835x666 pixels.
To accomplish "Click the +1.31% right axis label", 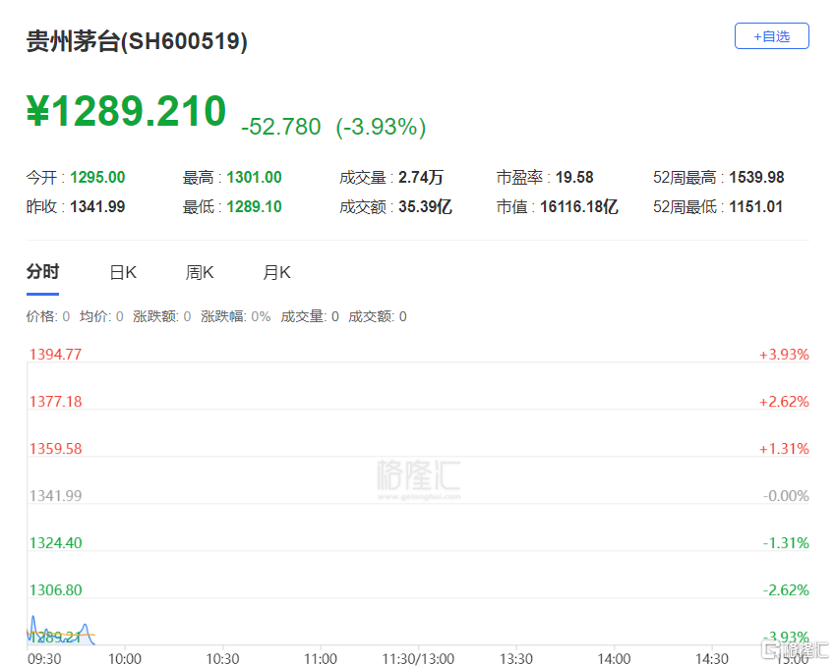I will click(x=784, y=449).
